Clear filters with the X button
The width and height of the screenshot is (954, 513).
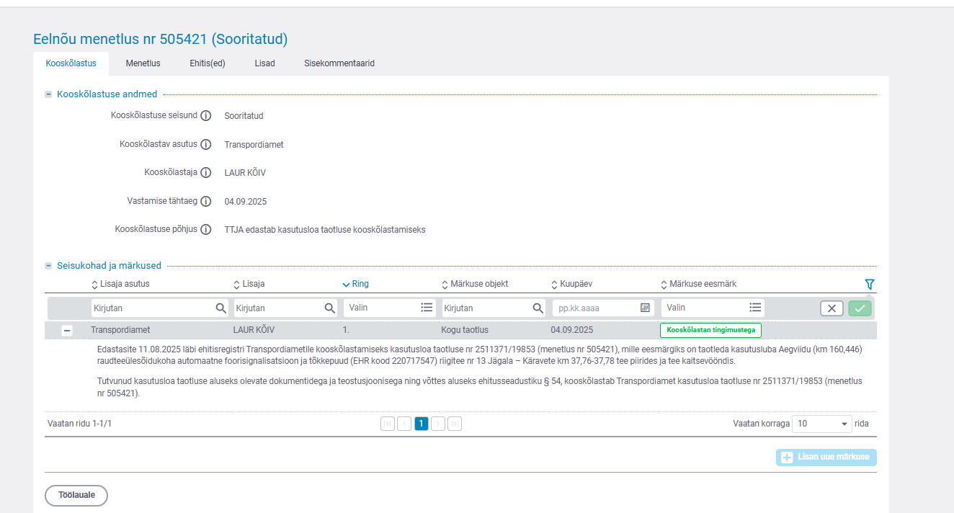pos(832,308)
